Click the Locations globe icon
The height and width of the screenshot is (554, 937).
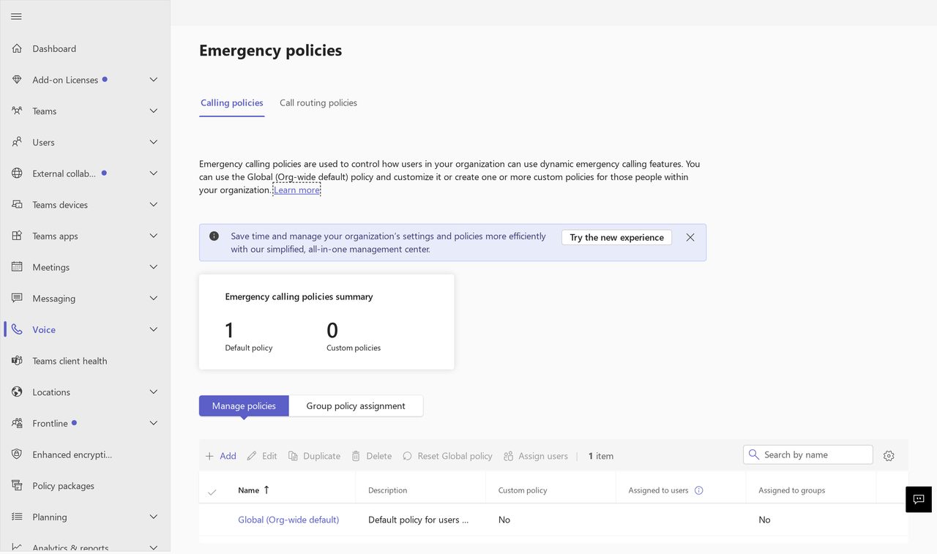pyautogui.click(x=17, y=392)
